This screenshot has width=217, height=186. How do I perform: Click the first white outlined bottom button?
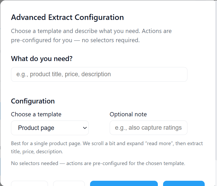click(x=30, y=183)
